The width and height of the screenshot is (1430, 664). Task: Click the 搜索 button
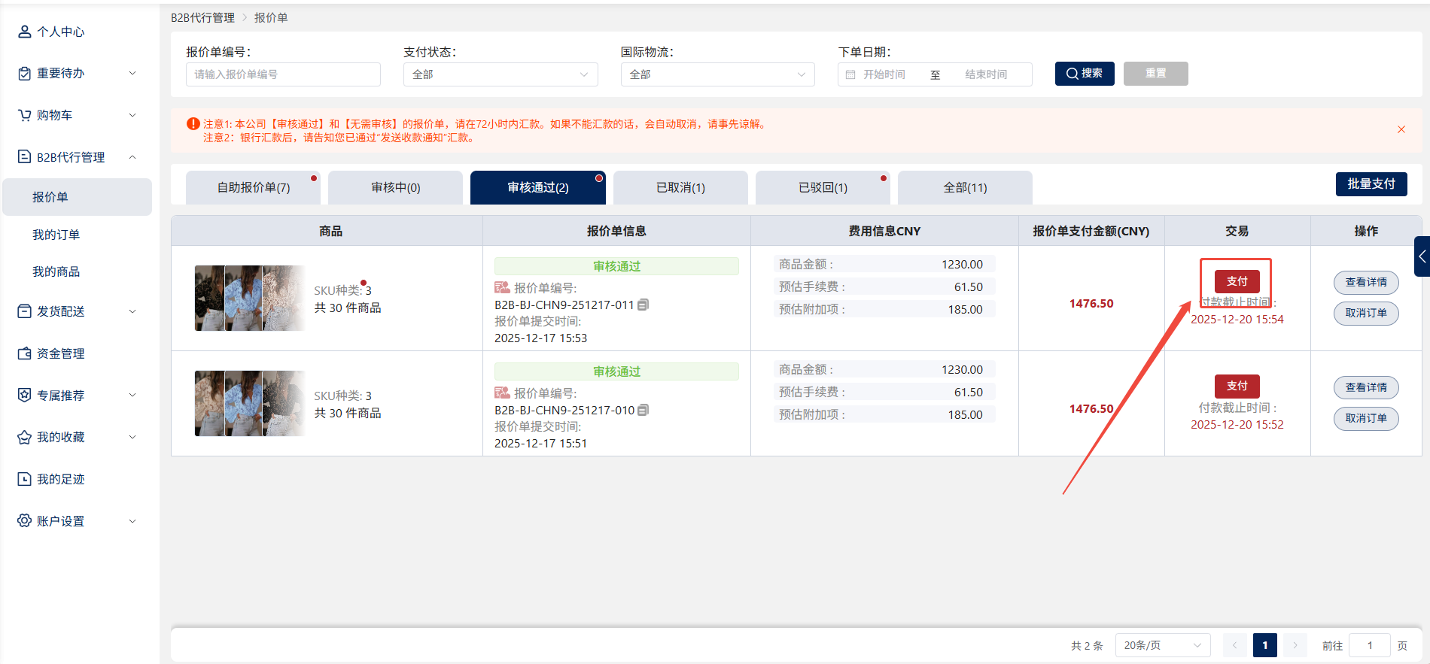tap(1085, 74)
